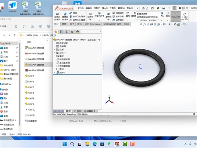197x148 pixels.
Task: Click Zoom to Fit in the heads-up toolbar
Action: point(141,24)
